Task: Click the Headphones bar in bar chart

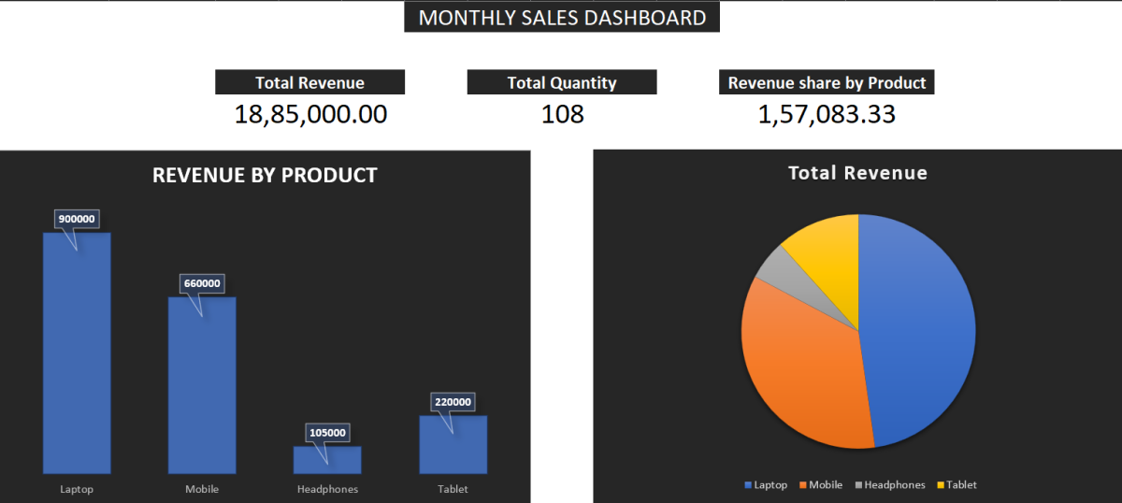Action: point(327,461)
